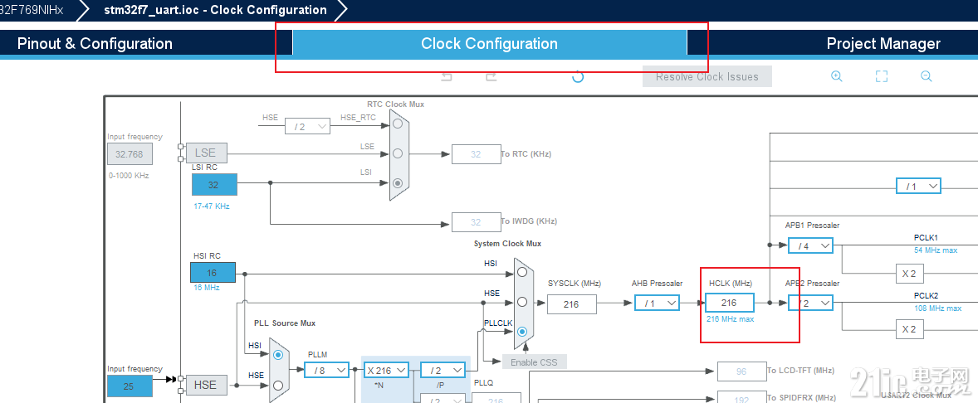Viewport: 978px width, 403px height.
Task: Click the '0-1000 KHz' range label
Action: pos(130,176)
